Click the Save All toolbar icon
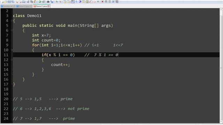 point(13,2)
